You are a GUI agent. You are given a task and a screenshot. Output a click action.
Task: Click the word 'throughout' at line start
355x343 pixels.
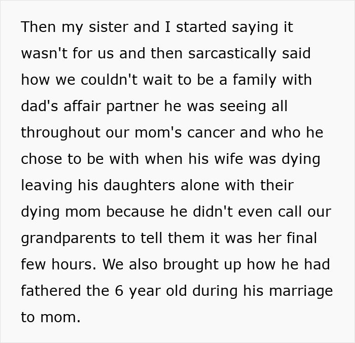pyautogui.click(x=61, y=133)
